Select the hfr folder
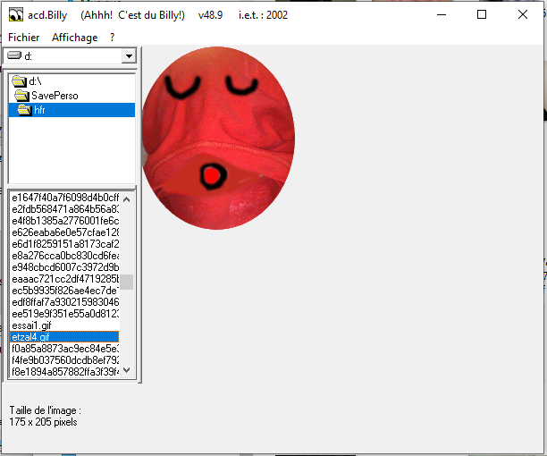The width and height of the screenshot is (547, 456). (72, 110)
